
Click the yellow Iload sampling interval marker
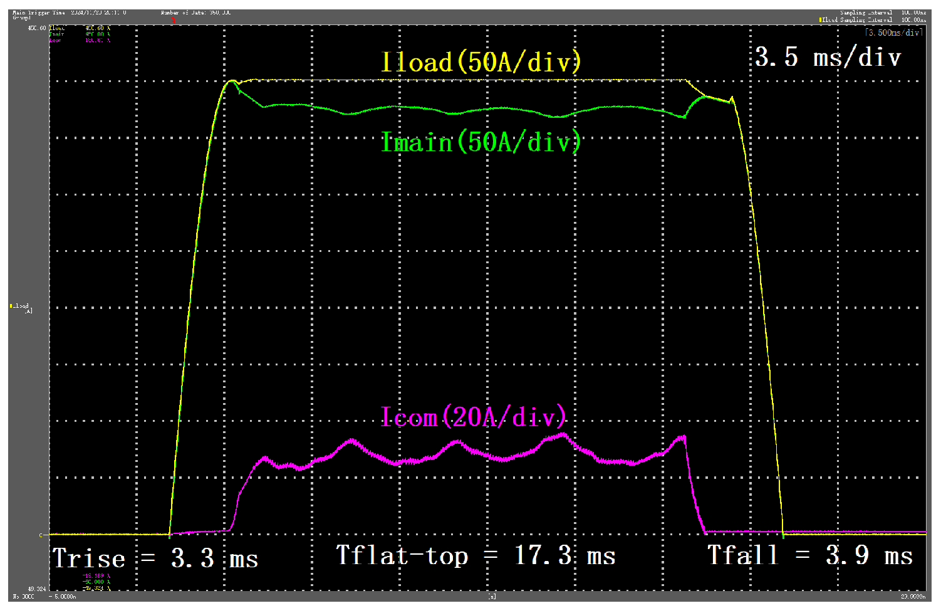point(821,19)
